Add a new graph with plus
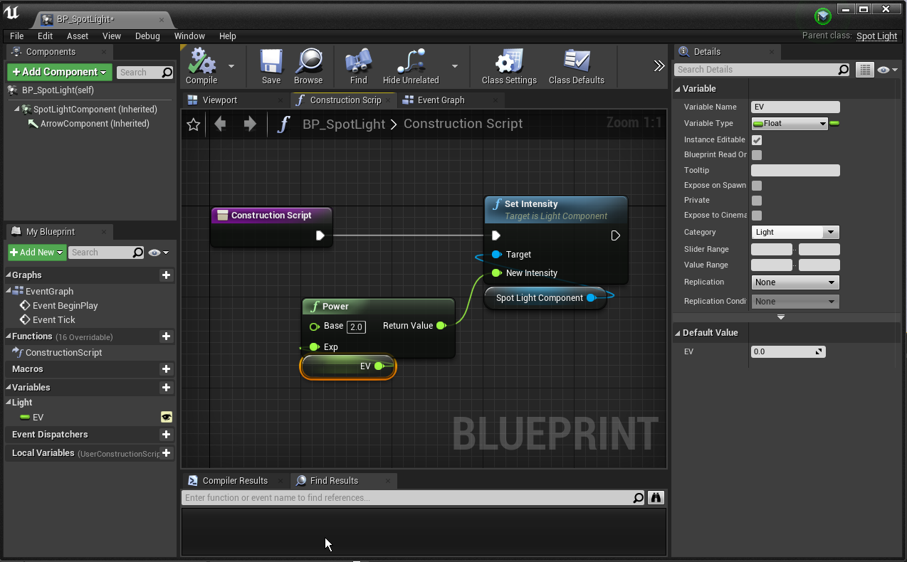The image size is (907, 562). pyautogui.click(x=166, y=275)
